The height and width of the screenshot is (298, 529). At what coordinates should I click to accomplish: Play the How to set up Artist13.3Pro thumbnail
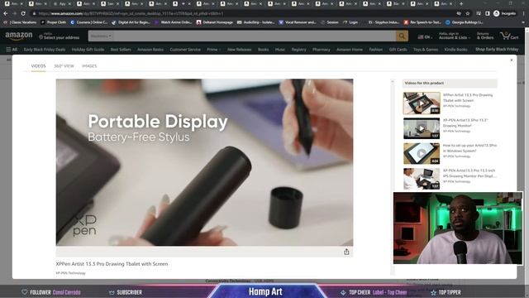coord(422,153)
